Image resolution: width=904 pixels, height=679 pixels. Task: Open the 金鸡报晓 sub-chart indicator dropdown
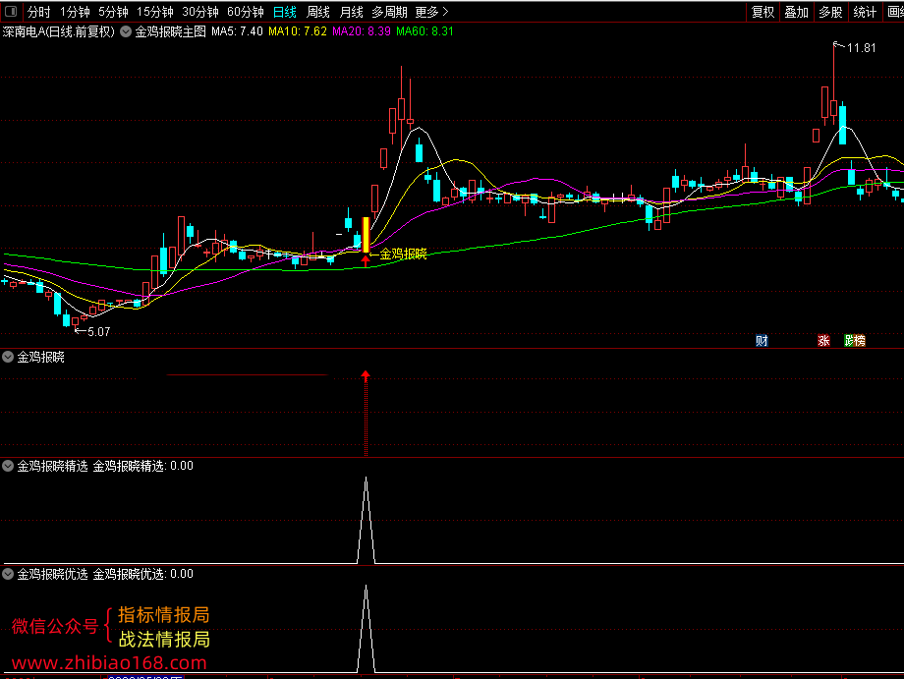(8, 357)
